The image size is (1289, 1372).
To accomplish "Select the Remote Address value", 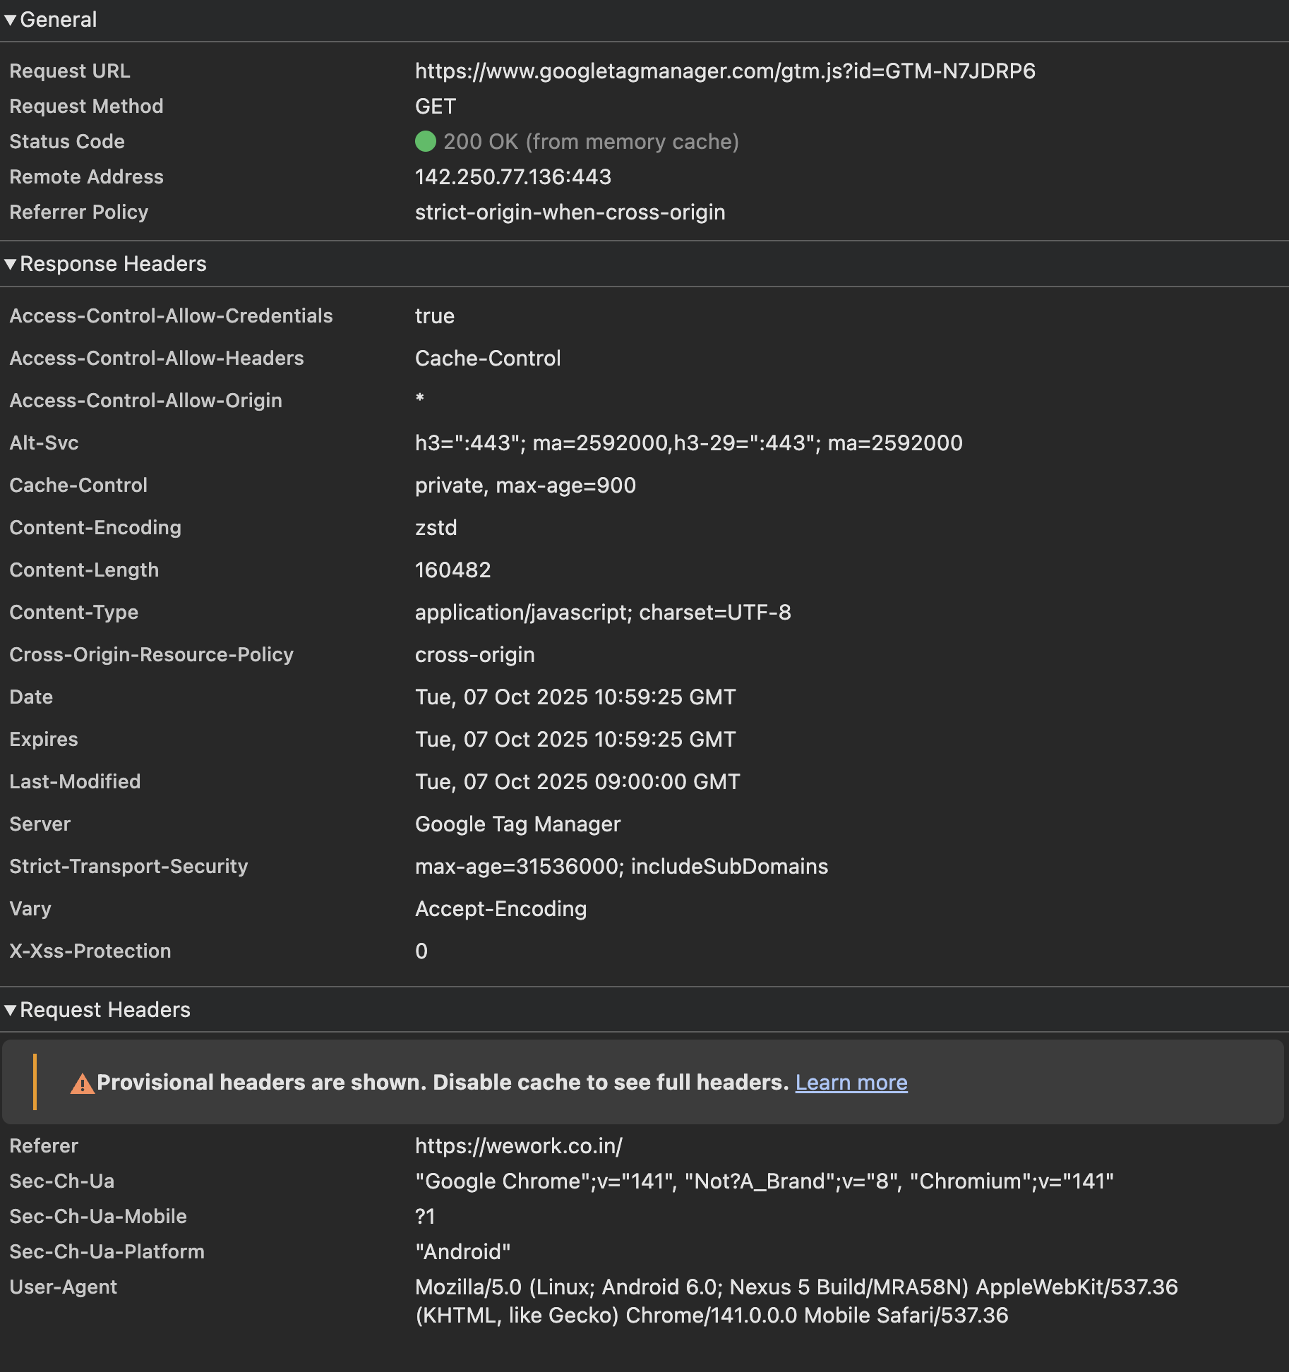I will 512,177.
